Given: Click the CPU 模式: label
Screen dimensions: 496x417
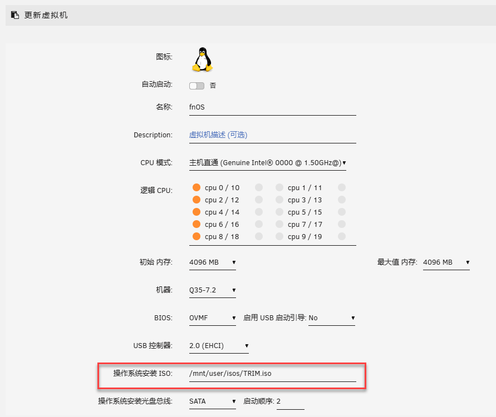Looking at the screenshot, I should 156,163.
